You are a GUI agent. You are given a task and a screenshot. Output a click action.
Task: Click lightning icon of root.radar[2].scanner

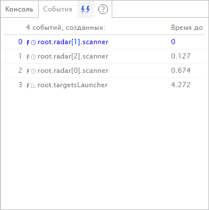click(x=28, y=57)
